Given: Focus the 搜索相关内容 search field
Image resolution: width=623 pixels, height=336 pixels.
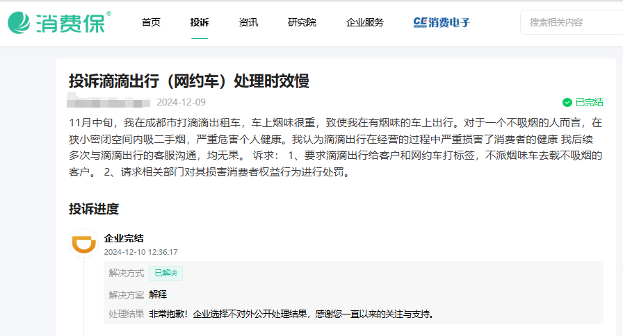Looking at the screenshot, I should click(x=572, y=22).
